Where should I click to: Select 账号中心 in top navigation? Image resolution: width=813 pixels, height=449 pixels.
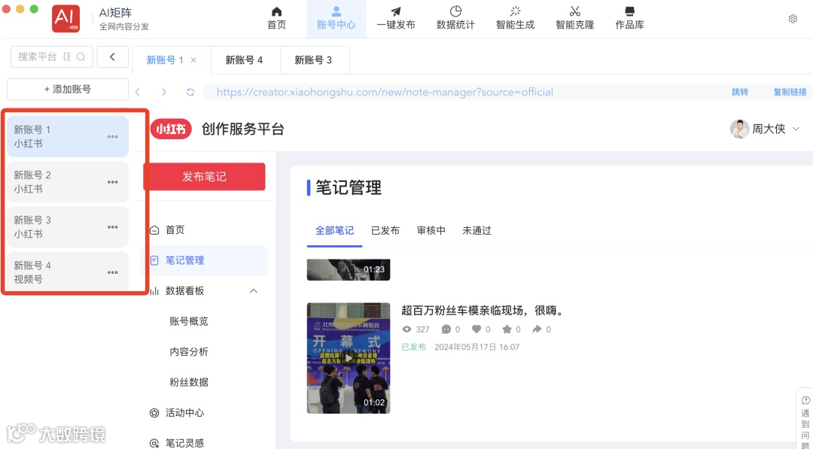point(336,19)
